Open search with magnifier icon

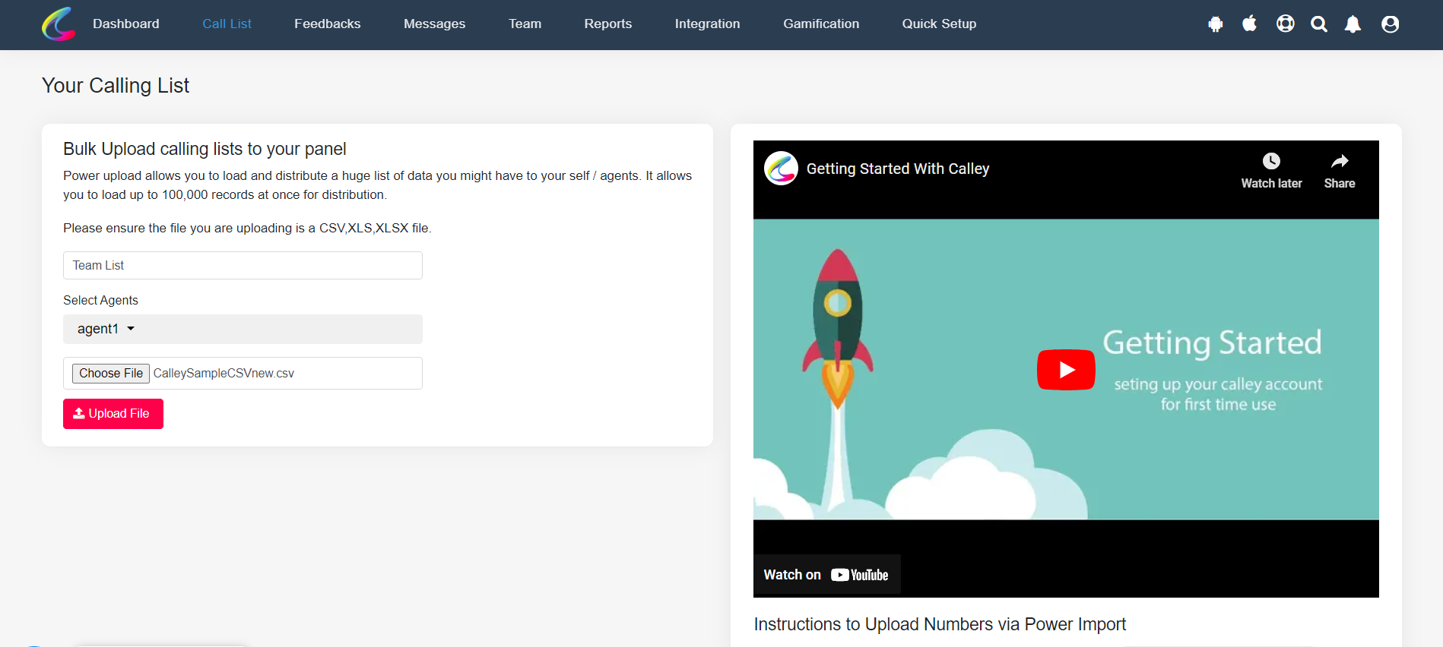[1319, 24]
